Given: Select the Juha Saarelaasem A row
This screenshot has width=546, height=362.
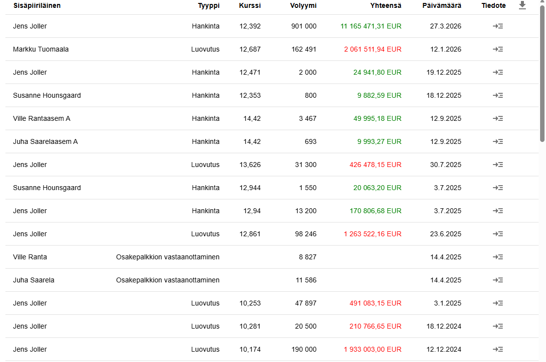Looking at the screenshot, I should pyautogui.click(x=272, y=141).
